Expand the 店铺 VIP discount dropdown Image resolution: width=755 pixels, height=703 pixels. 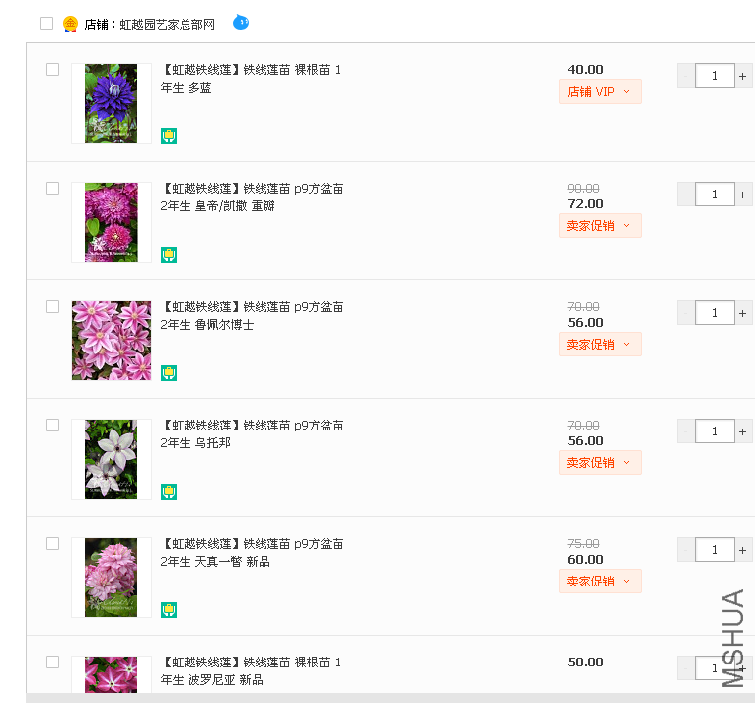(x=599, y=92)
